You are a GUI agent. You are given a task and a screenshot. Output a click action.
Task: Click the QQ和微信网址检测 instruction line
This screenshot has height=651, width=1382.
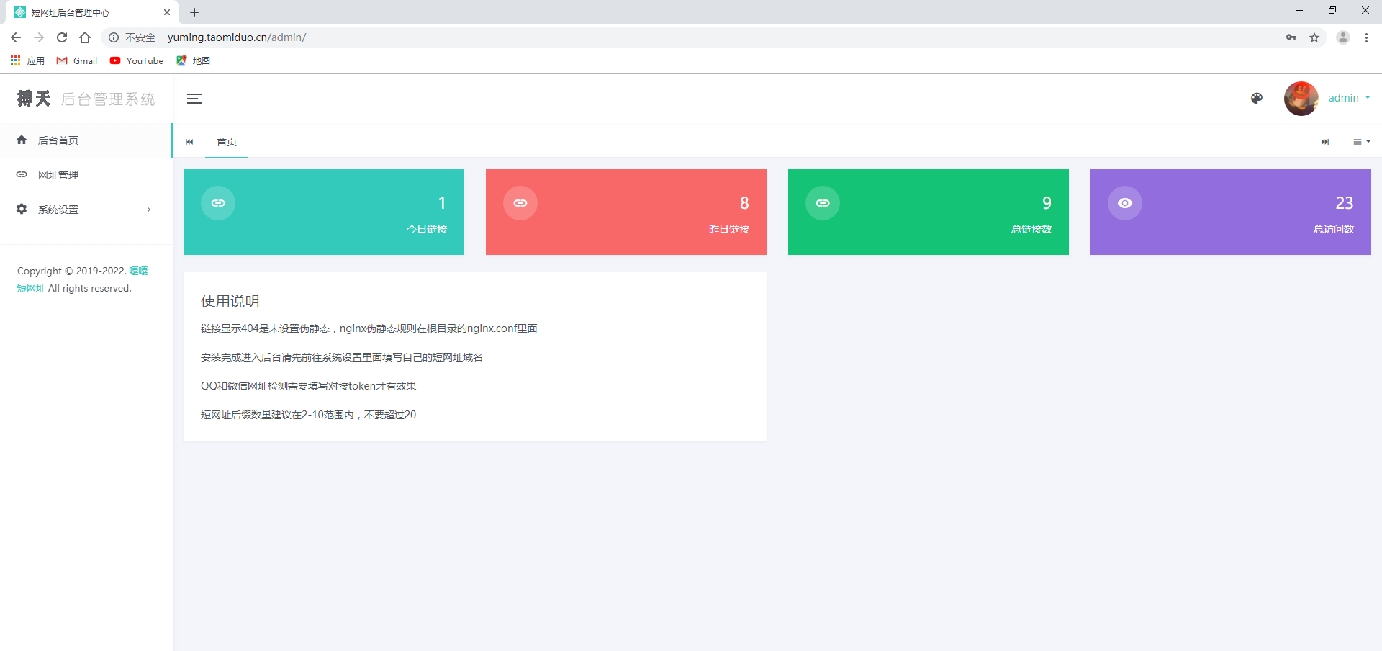[x=309, y=386]
